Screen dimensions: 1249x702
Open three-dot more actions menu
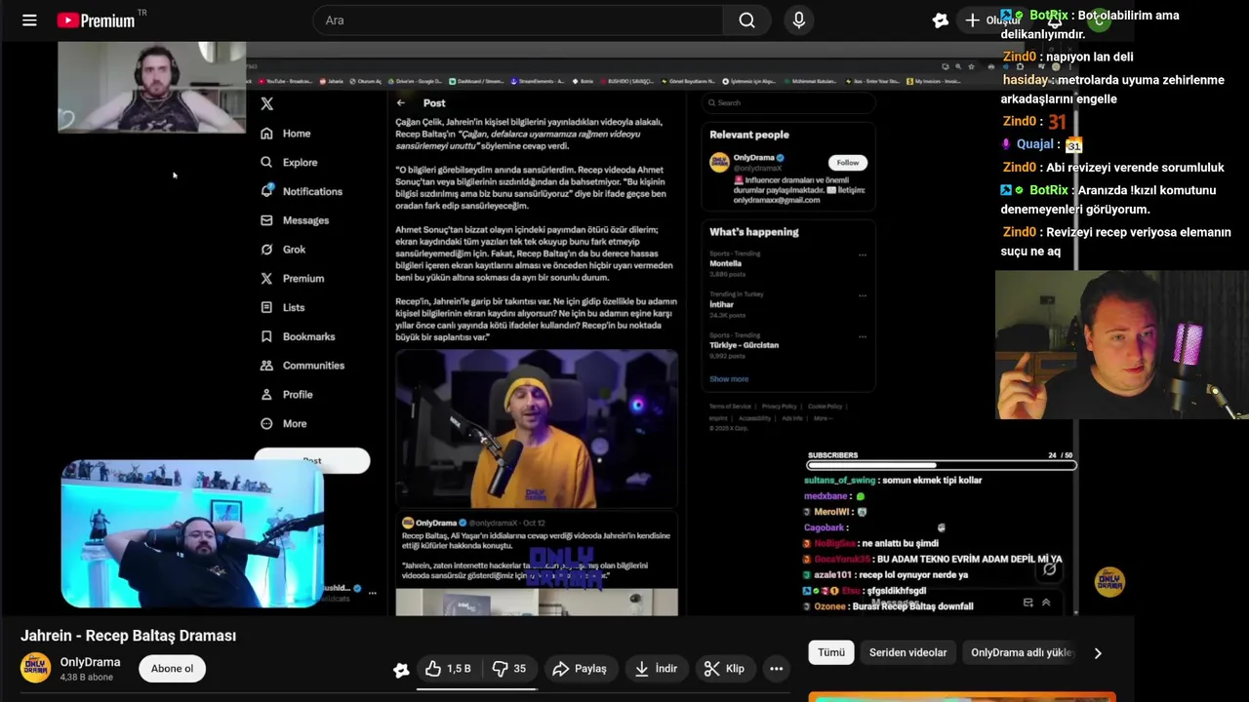point(776,669)
